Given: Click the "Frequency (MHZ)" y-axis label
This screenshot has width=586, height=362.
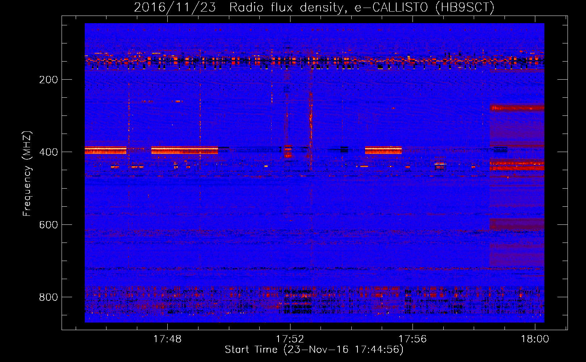Looking at the screenshot, I should (27, 174).
